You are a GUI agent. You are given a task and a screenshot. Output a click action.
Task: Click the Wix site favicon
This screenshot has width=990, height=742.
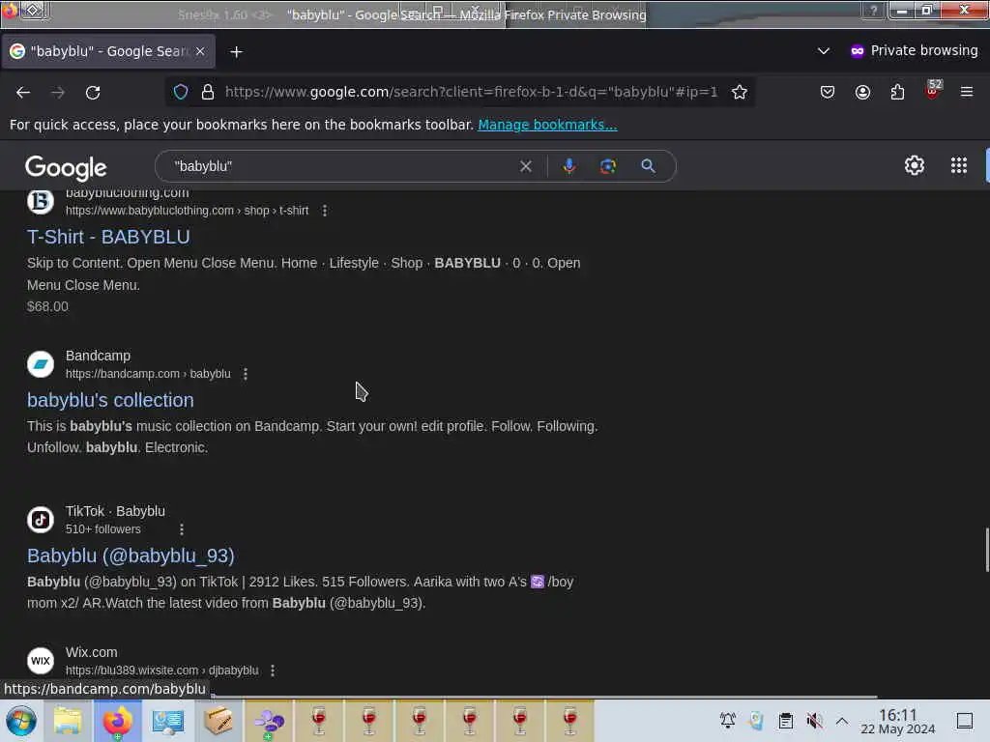click(41, 661)
